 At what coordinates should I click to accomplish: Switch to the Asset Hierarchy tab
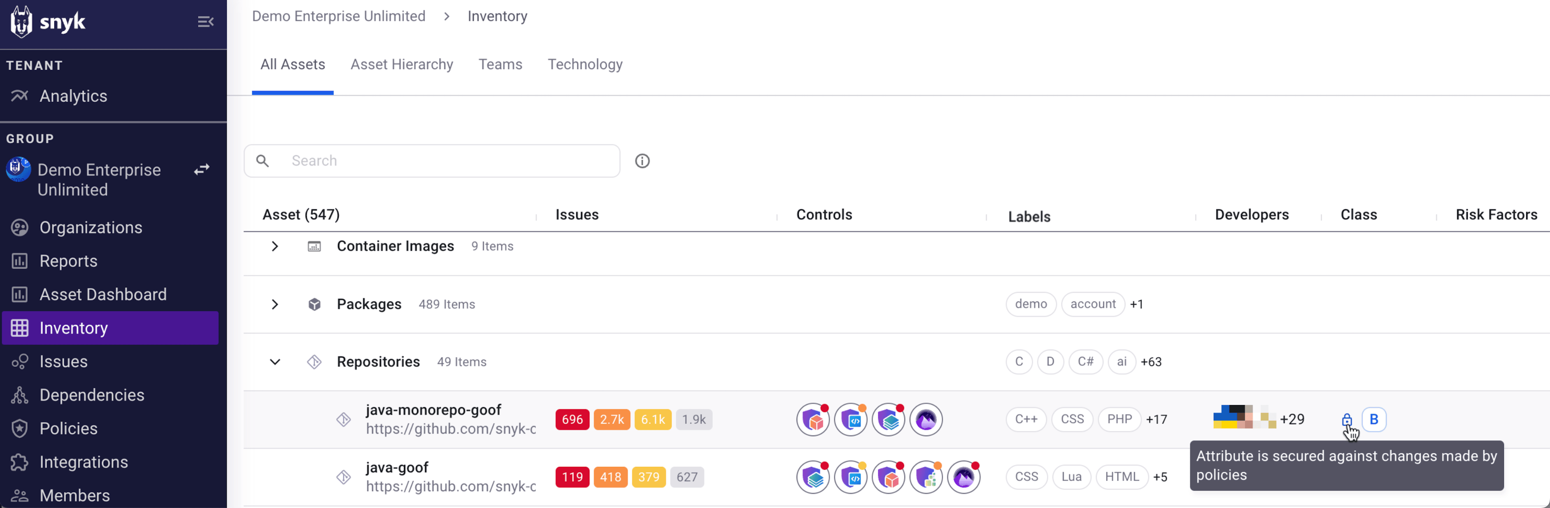401,64
